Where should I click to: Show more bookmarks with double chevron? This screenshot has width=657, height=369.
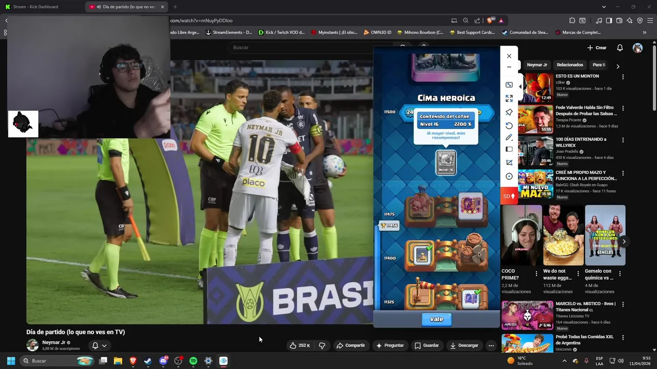pos(645,32)
